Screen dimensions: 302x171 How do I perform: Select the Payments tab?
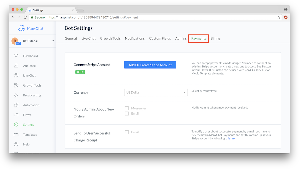click(199, 38)
